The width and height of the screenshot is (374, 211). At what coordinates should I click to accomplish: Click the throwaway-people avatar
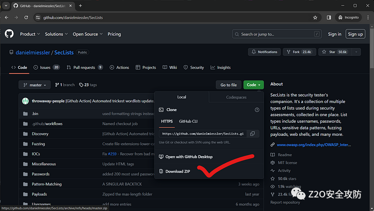pyautogui.click(x=25, y=101)
